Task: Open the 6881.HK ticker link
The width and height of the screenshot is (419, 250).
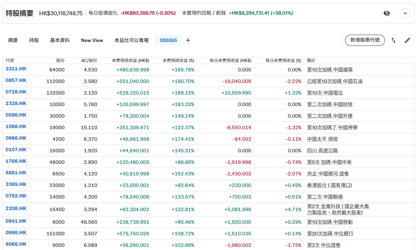Action: (x=16, y=173)
